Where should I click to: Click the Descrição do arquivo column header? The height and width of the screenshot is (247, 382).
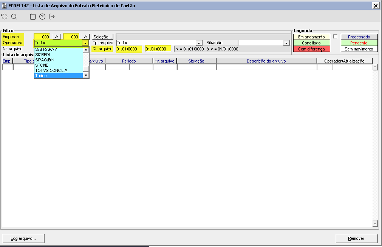click(x=266, y=61)
